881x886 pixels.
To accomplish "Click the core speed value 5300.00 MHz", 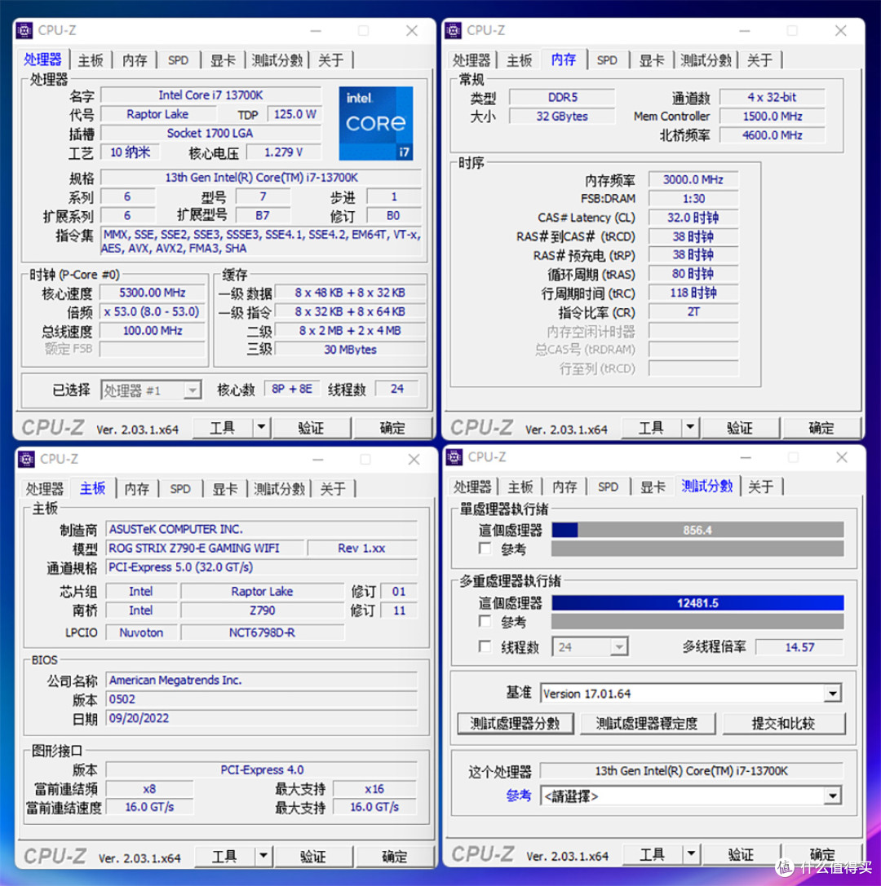I will [152, 293].
